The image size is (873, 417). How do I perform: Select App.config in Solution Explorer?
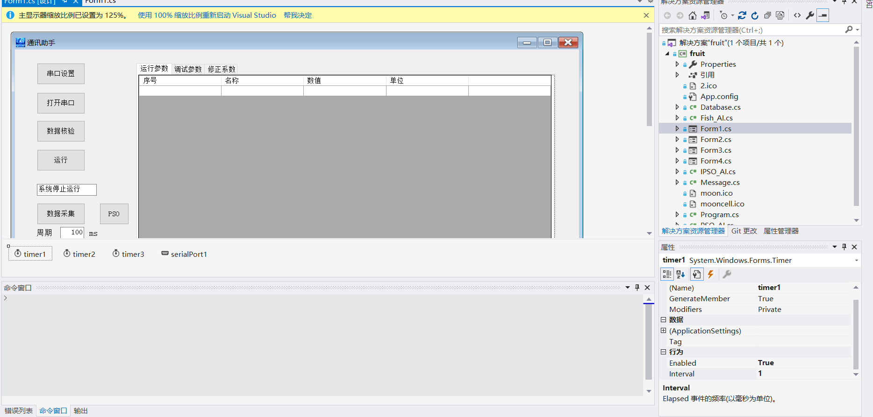pyautogui.click(x=719, y=97)
